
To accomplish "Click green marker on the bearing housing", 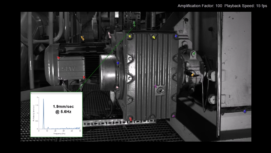I will (x=194, y=53).
